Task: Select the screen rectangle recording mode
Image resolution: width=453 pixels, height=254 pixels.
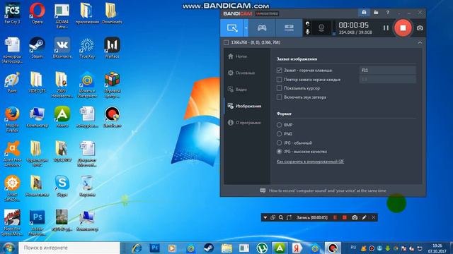Action: click(232, 28)
